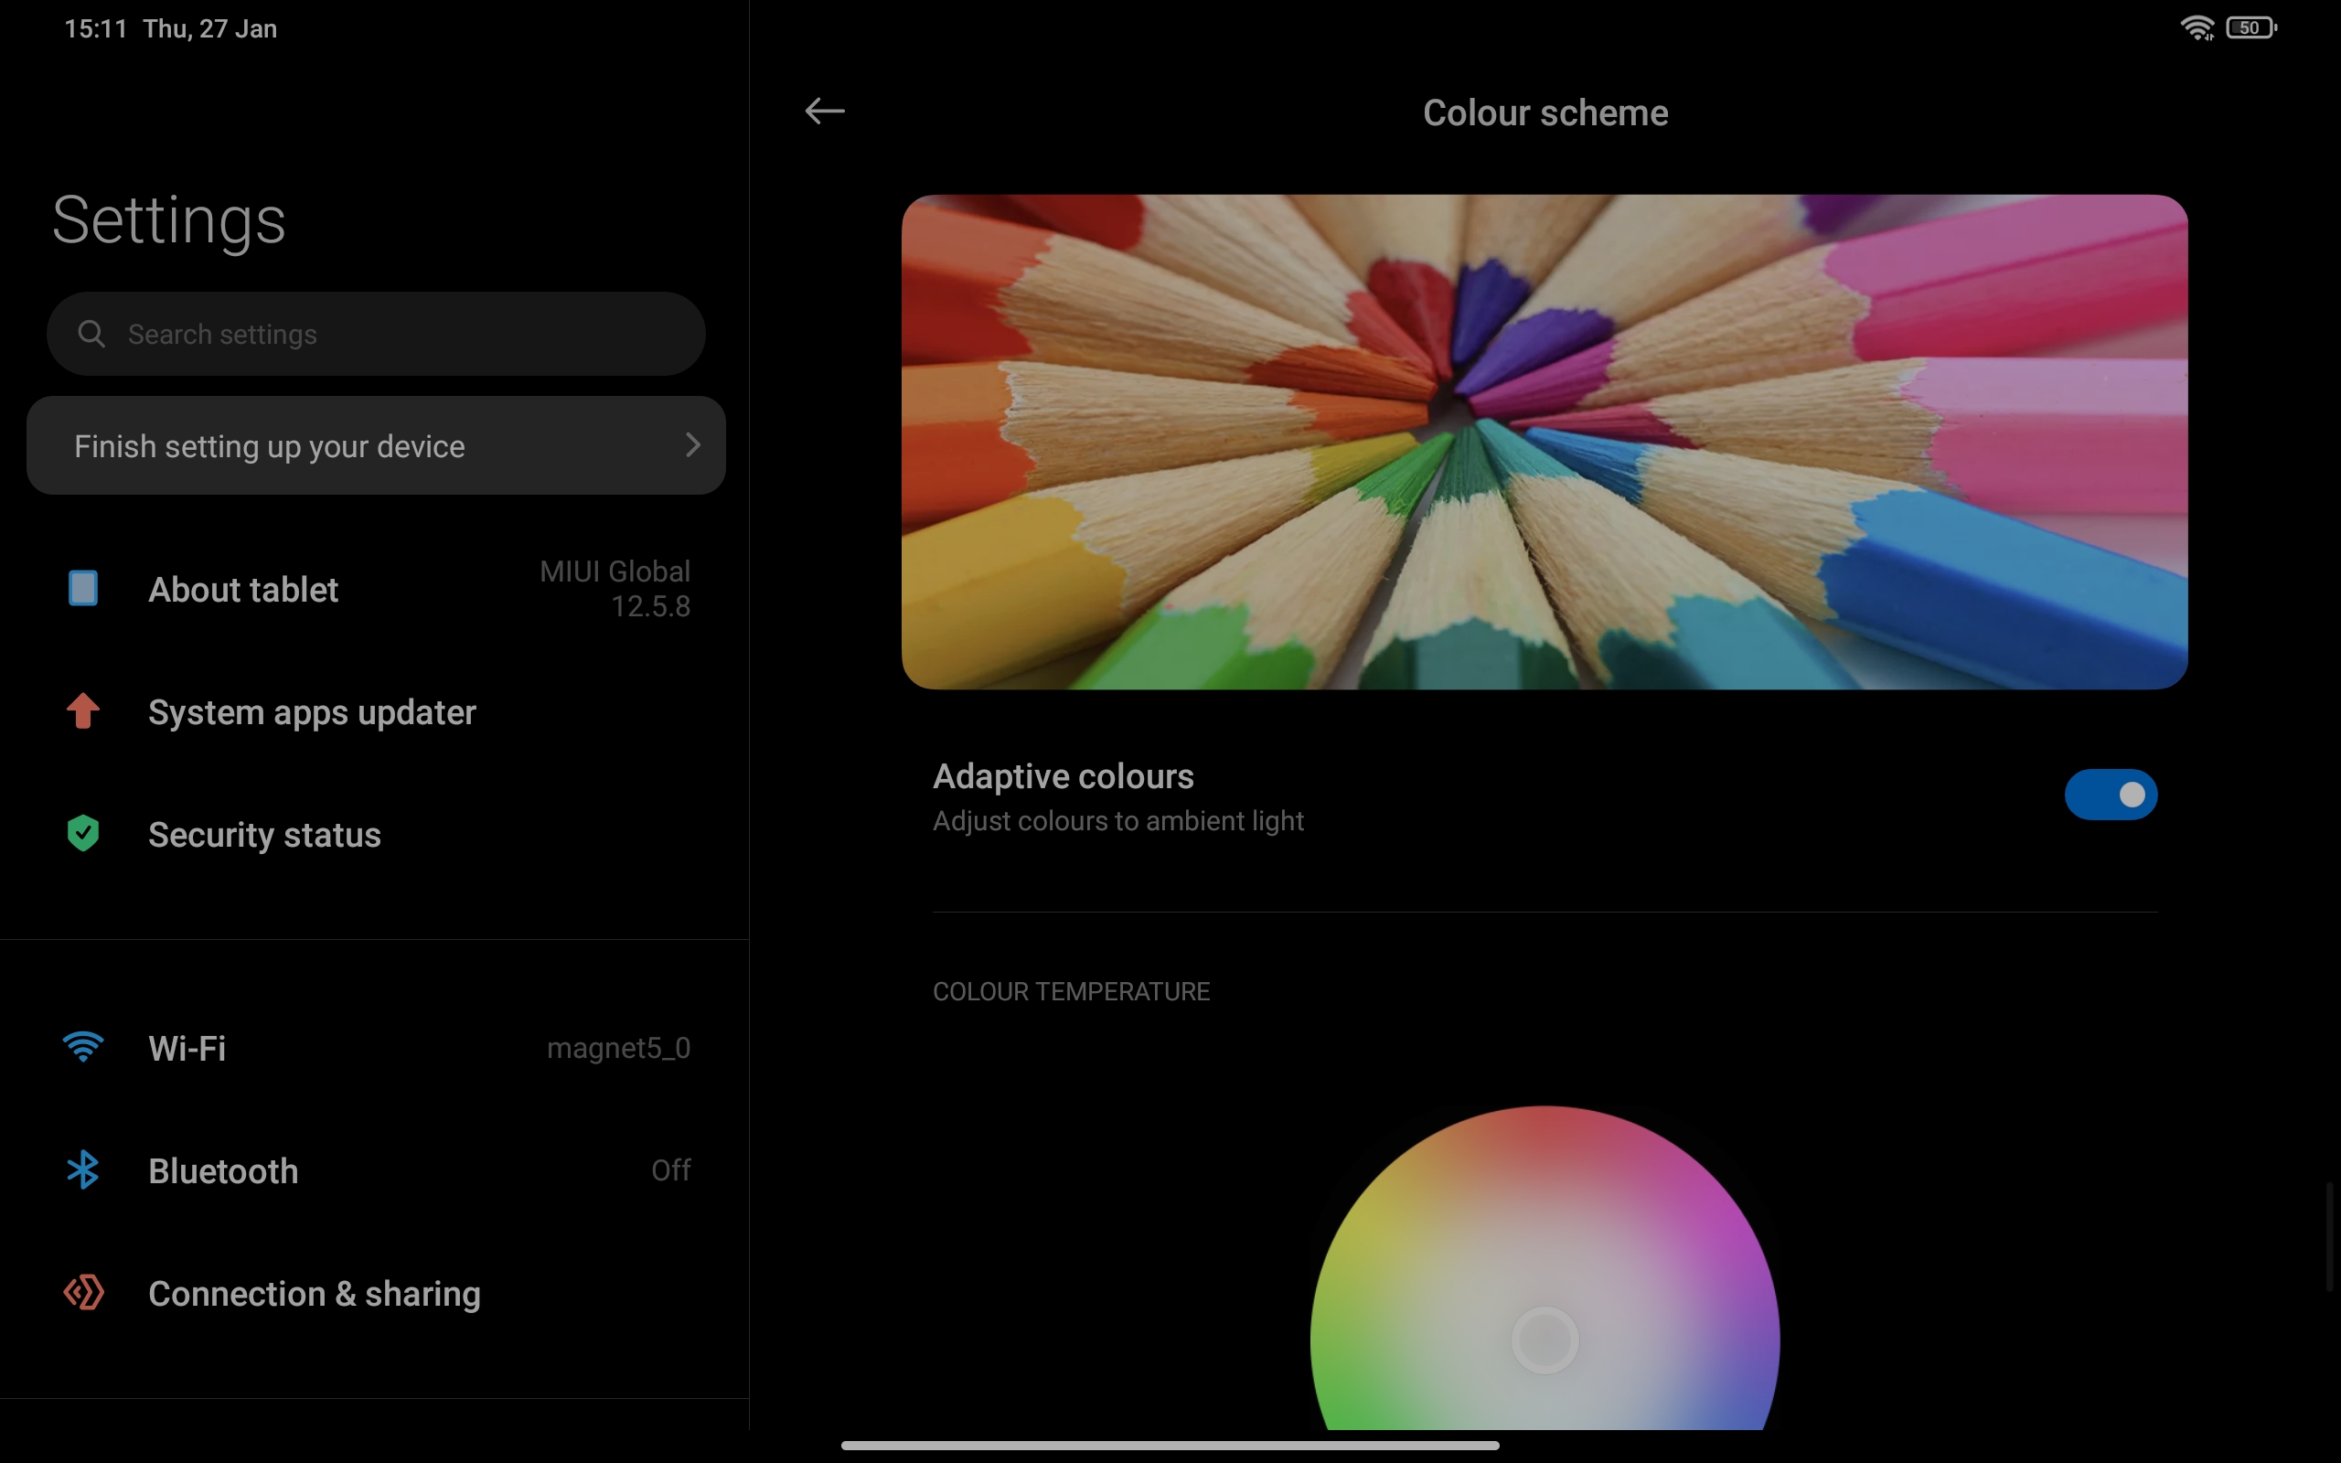Tap the search magnifier icon

coord(91,334)
